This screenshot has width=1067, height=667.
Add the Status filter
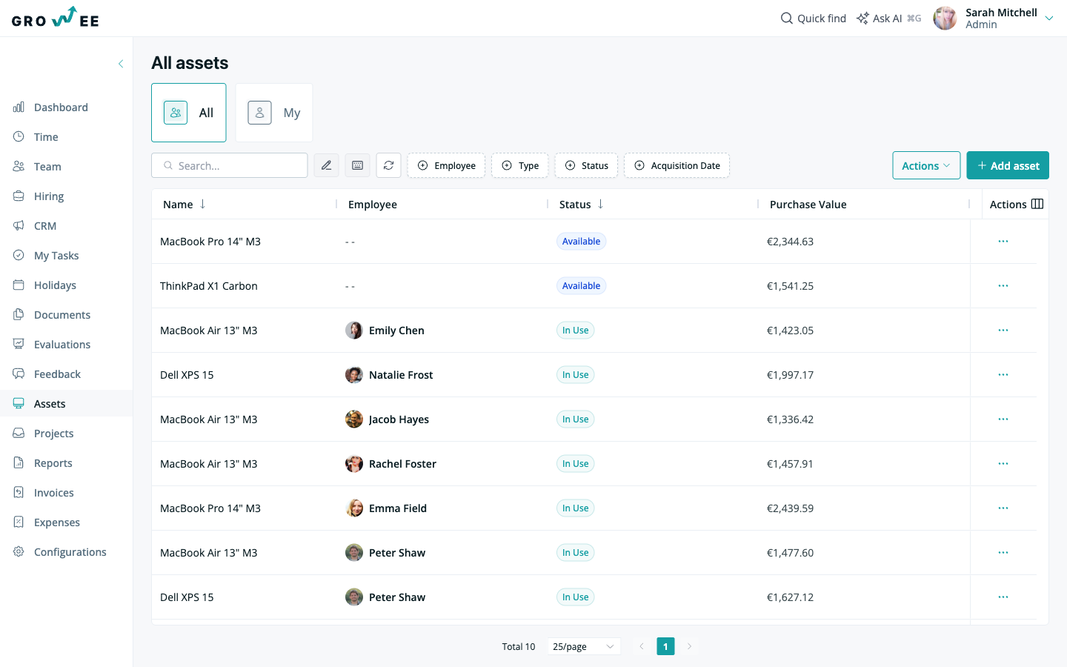pyautogui.click(x=587, y=165)
